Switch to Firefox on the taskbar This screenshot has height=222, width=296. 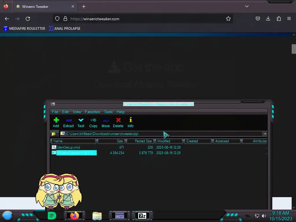(x=75, y=216)
